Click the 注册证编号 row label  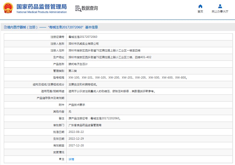click(x=57, y=37)
